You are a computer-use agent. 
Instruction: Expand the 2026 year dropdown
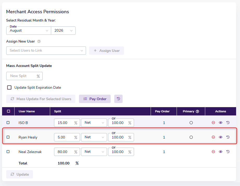click(63, 31)
